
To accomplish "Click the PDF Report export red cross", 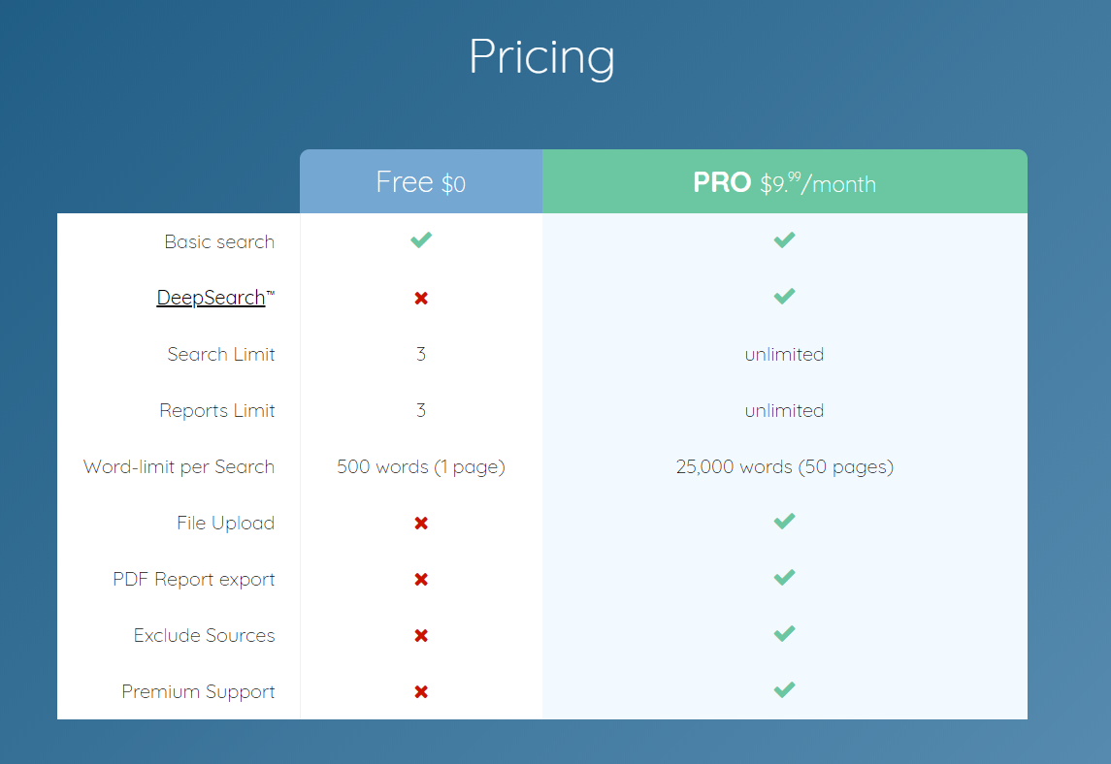I will (x=421, y=579).
